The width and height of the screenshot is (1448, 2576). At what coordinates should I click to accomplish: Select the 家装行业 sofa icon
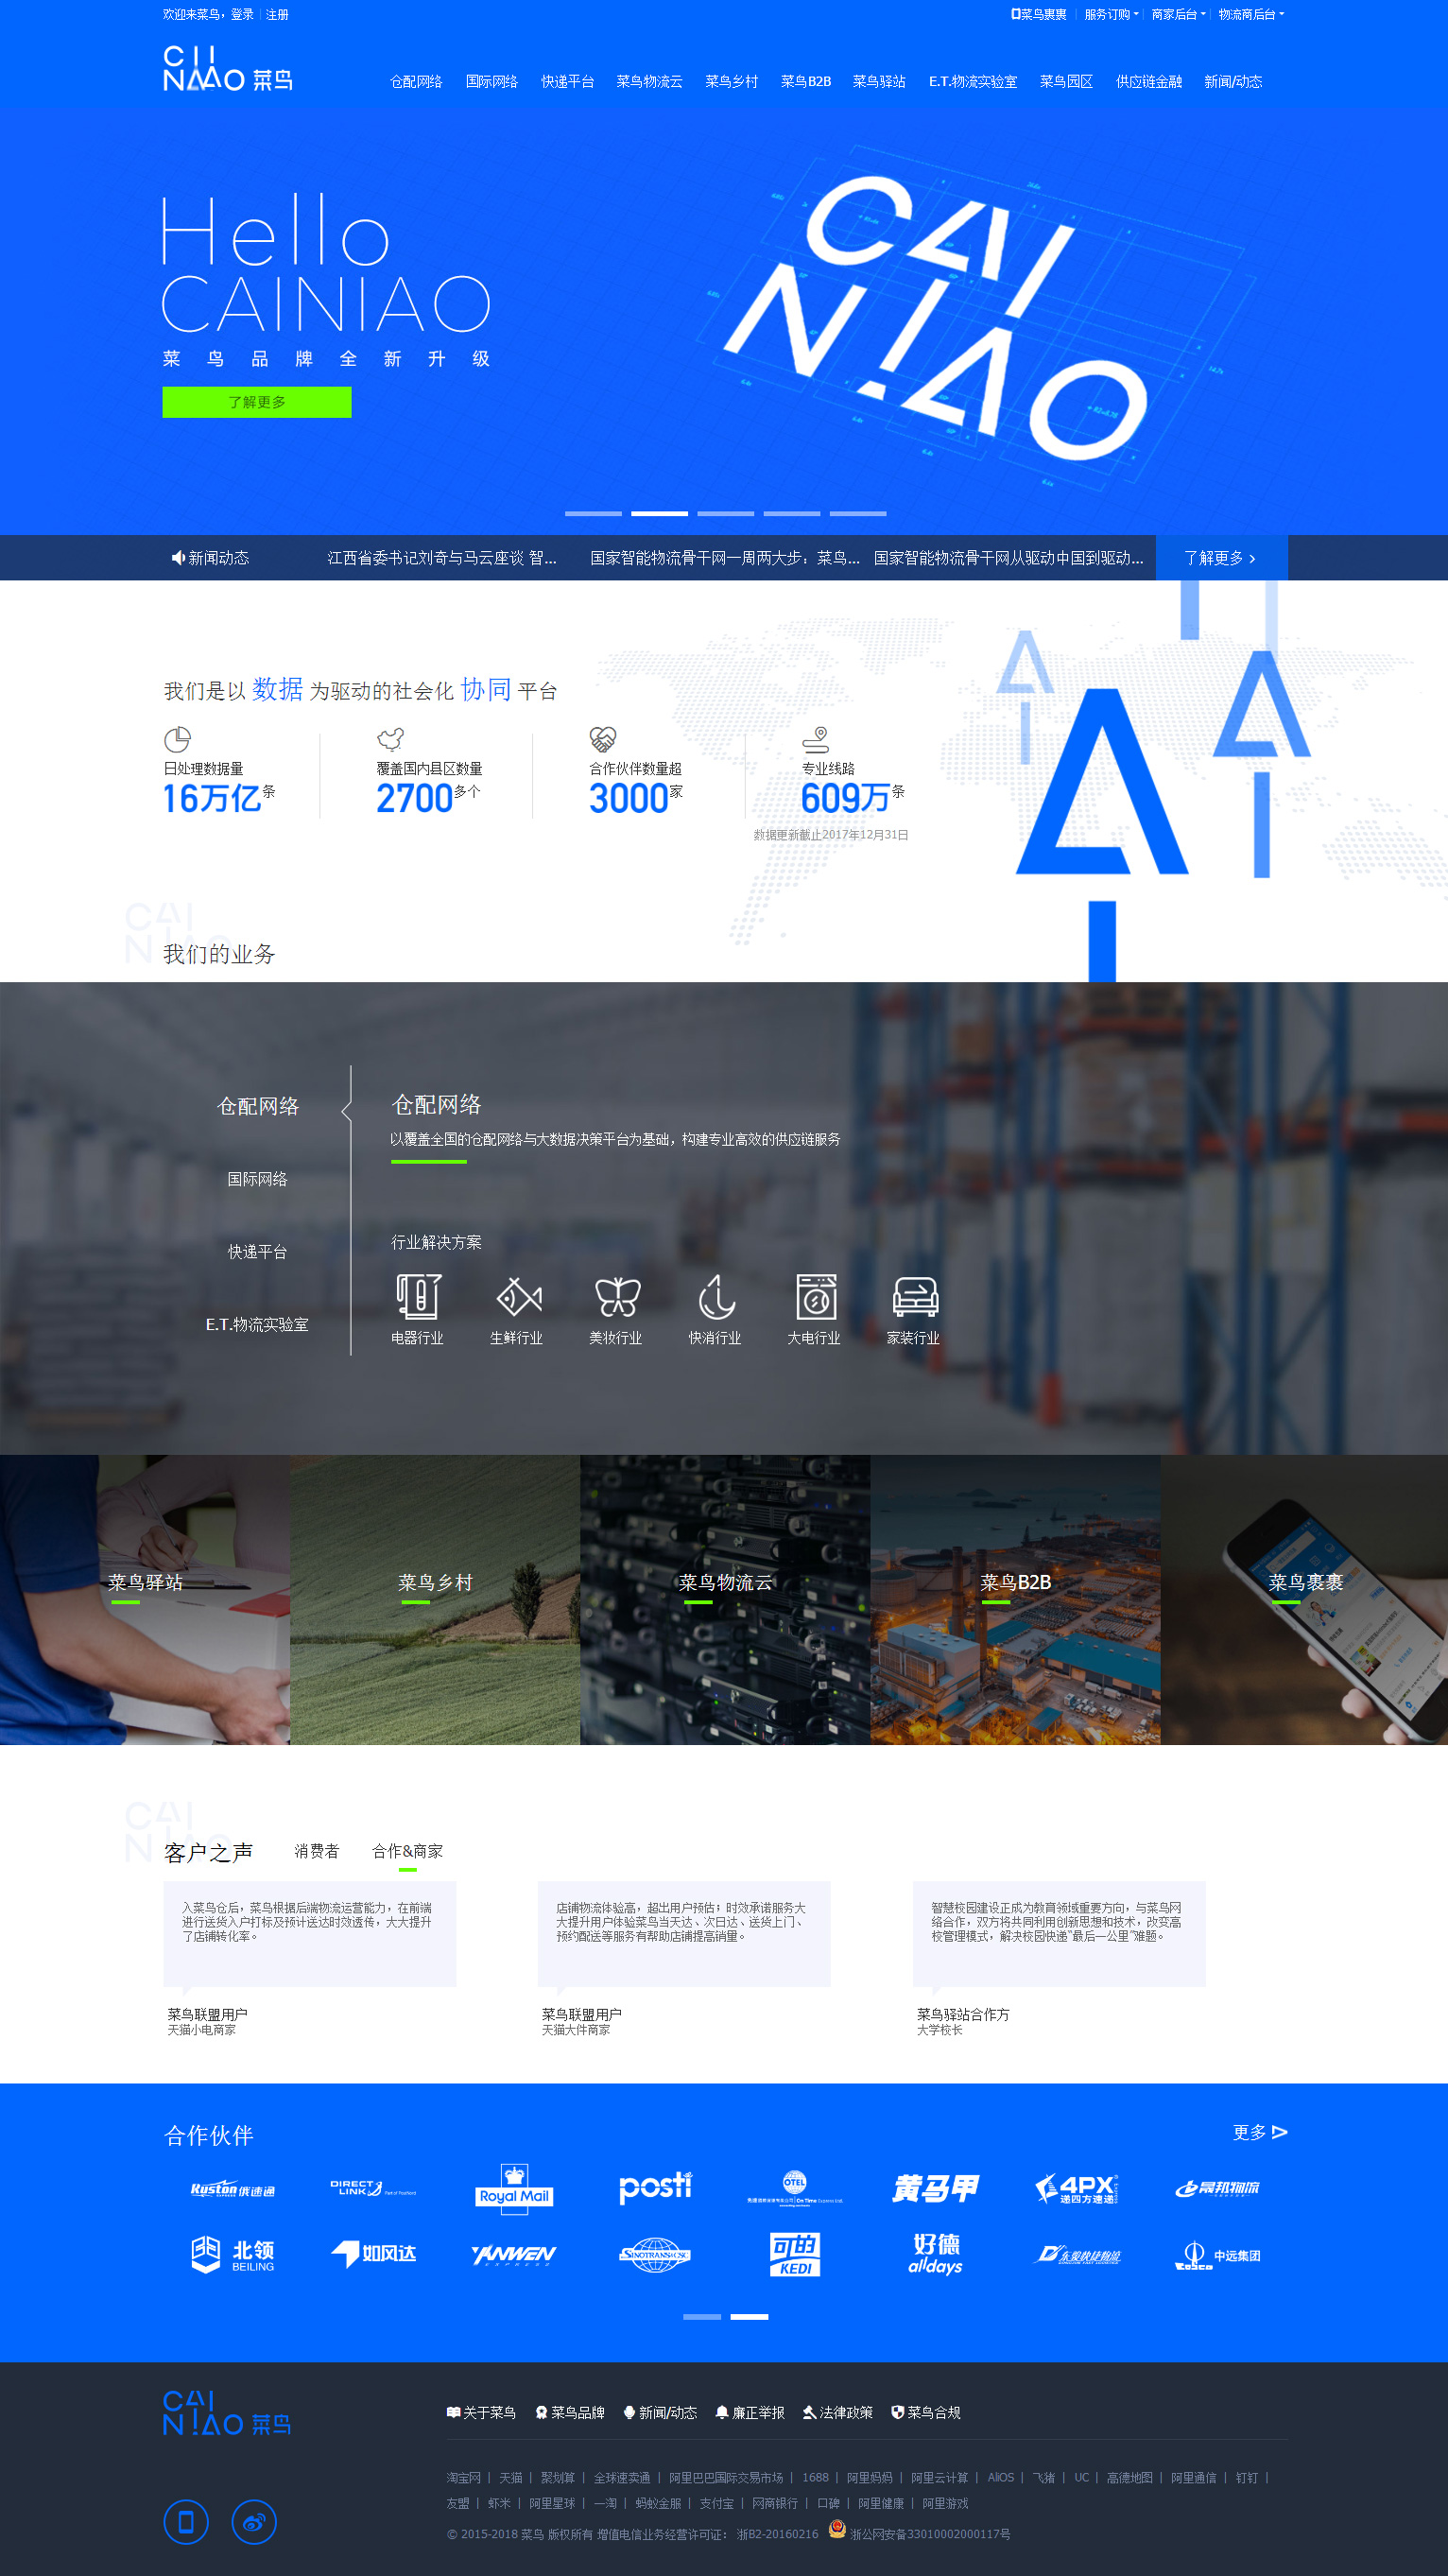(913, 1297)
